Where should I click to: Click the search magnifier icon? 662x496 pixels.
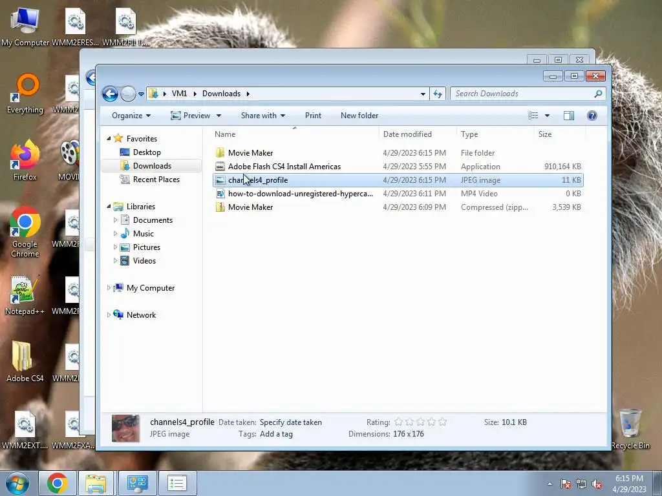[x=598, y=94]
